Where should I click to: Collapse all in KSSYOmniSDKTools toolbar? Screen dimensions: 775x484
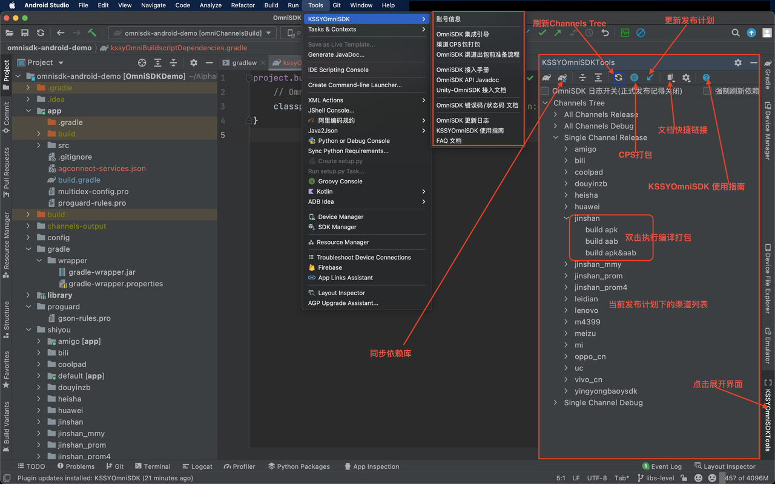pyautogui.click(x=582, y=77)
